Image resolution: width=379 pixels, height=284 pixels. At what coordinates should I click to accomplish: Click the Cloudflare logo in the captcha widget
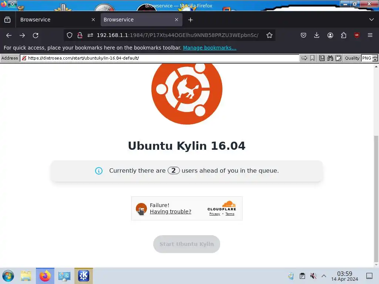tap(222, 206)
